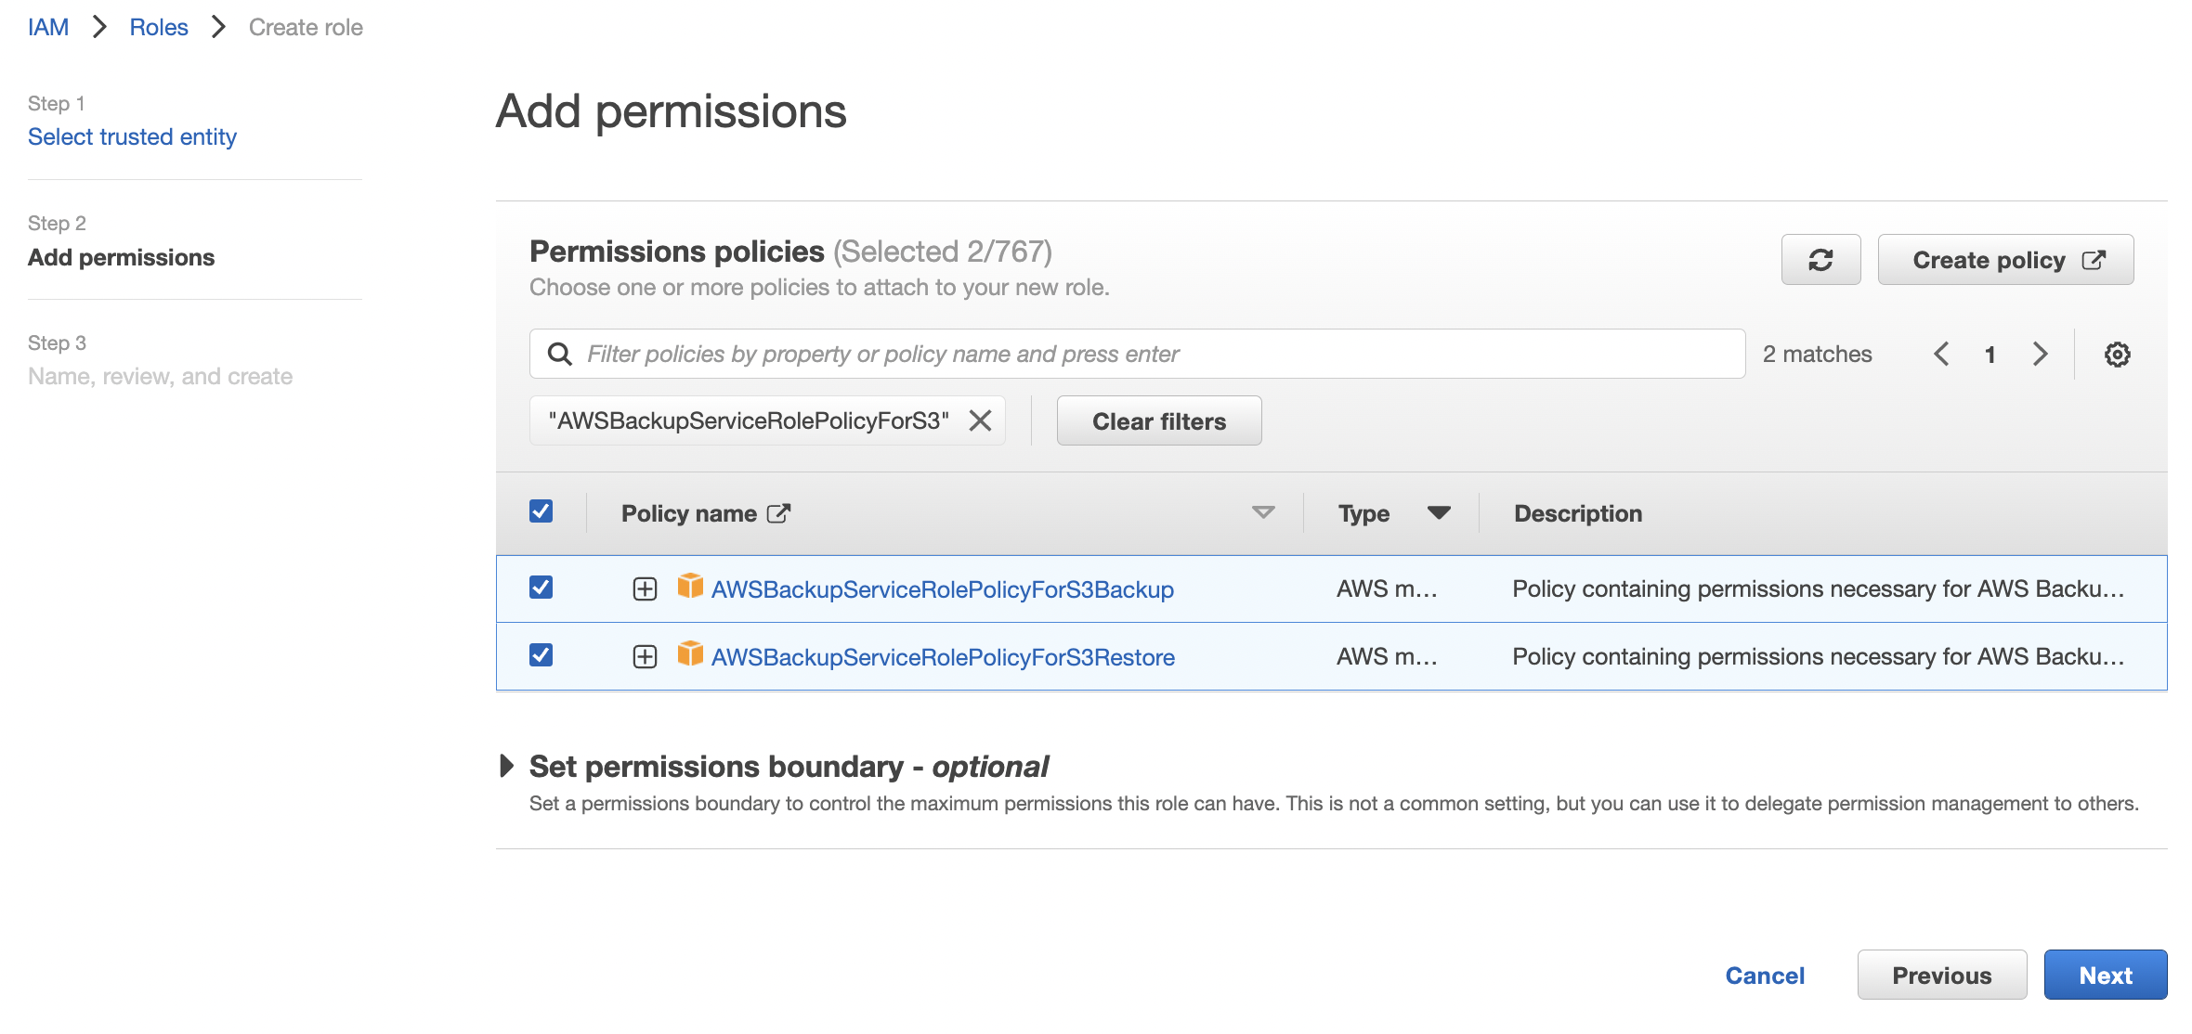Return to step Select trusted entity
The width and height of the screenshot is (2192, 1034).
[132, 136]
